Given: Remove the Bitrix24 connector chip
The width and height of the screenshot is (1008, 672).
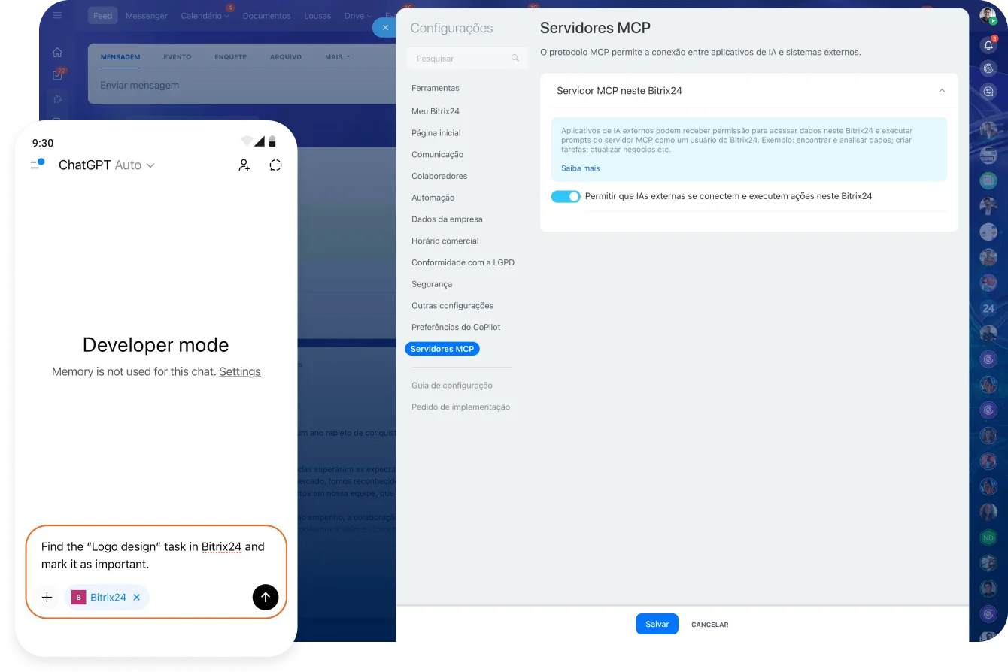Looking at the screenshot, I should tap(137, 598).
